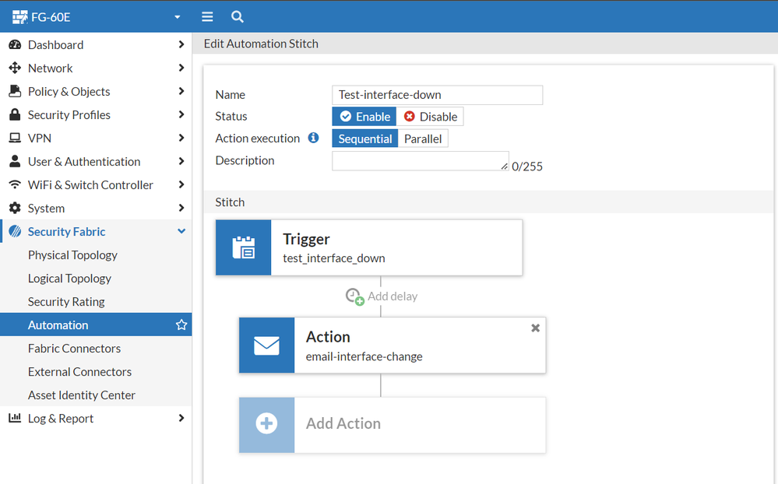Click the search magnifier icon in header

pos(238,16)
